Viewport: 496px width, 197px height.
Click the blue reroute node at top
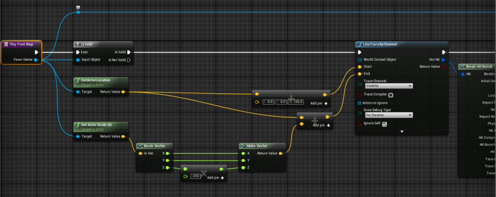click(x=78, y=12)
